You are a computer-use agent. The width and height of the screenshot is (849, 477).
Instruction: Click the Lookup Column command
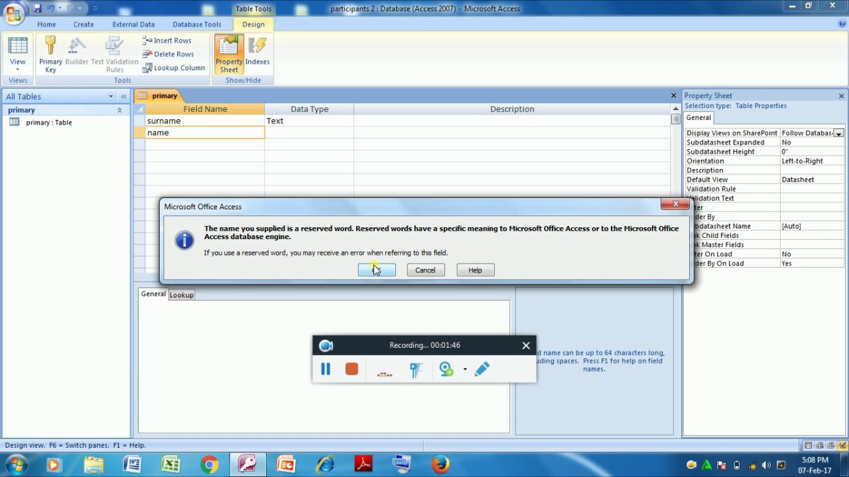(x=173, y=68)
